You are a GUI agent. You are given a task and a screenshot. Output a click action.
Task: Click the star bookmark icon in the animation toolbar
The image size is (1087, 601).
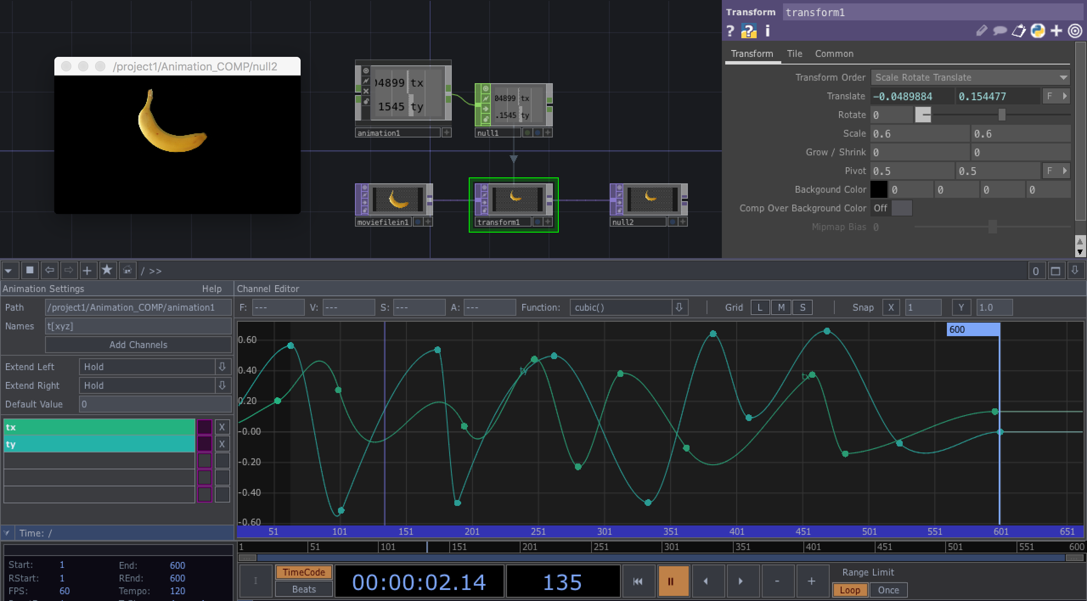[x=107, y=270]
